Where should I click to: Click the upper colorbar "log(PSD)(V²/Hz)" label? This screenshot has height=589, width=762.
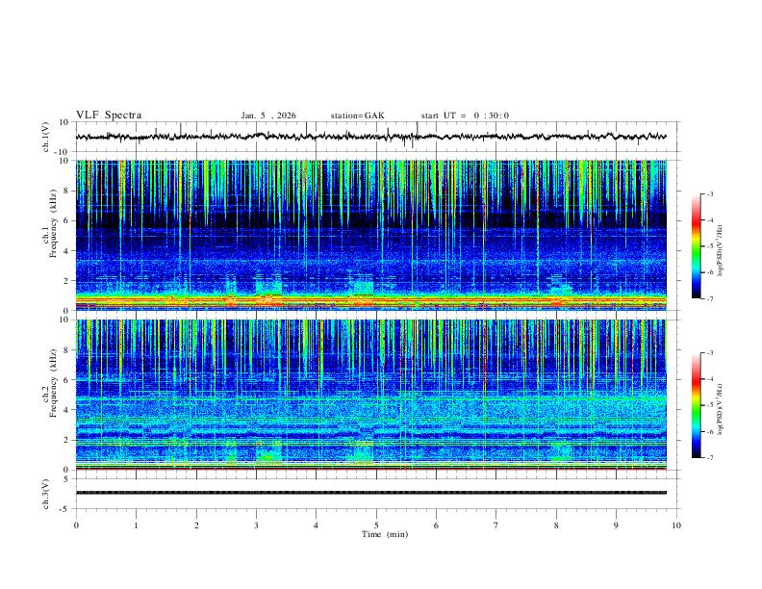click(721, 250)
